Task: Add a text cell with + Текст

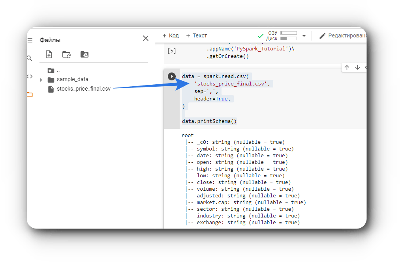Action: [x=196, y=35]
